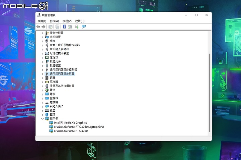Expand the 軟體元件 node
The height and width of the screenshot is (160, 241).
(x=43, y=62)
